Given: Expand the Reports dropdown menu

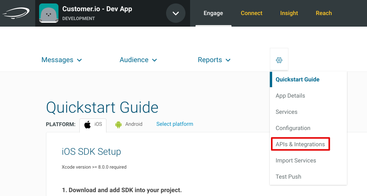Looking at the screenshot, I should [214, 60].
